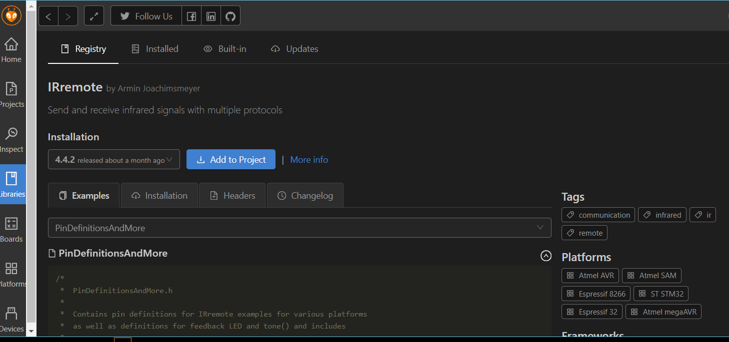Select the Headers tab
729x342 pixels.
(x=232, y=196)
